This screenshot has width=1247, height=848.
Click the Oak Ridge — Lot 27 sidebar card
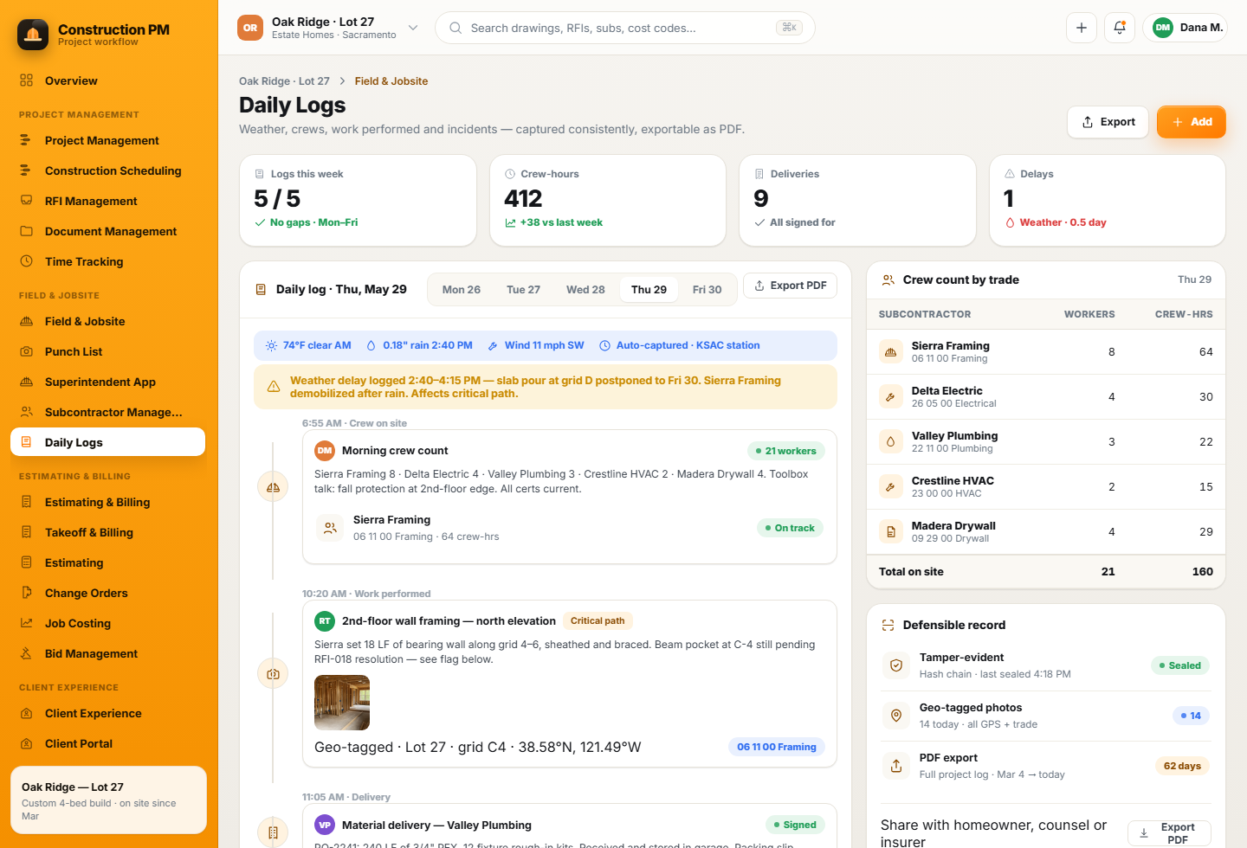(108, 800)
